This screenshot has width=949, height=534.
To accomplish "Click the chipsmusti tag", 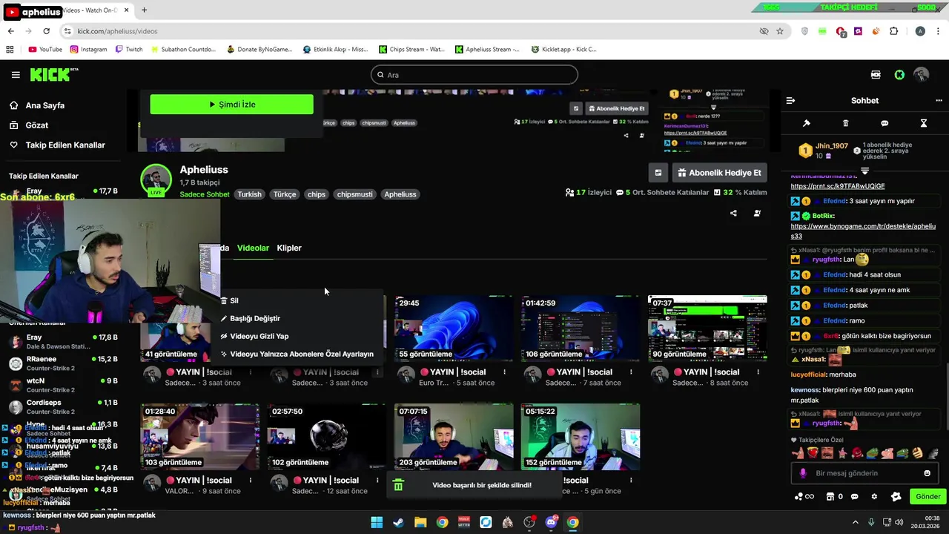I will click(354, 194).
